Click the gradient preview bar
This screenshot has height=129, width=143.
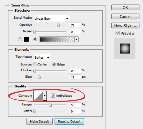click(x=57, y=39)
